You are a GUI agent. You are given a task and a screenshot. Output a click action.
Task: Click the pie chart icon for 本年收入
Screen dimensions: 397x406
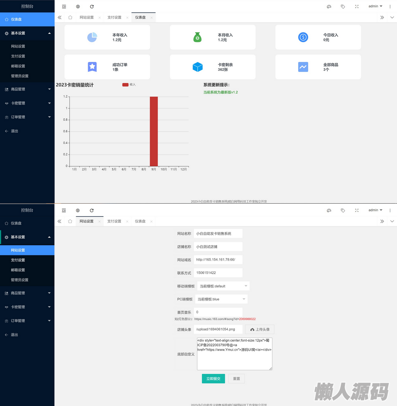[x=92, y=37]
